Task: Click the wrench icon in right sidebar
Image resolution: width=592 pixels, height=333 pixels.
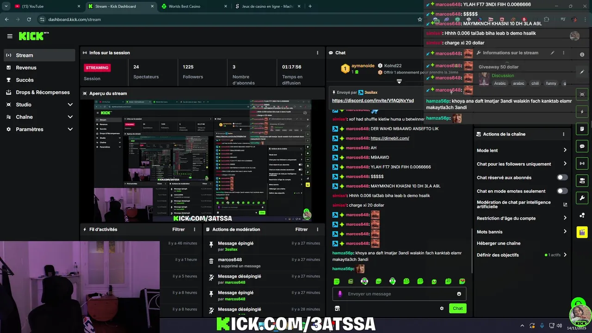Action: pyautogui.click(x=582, y=198)
